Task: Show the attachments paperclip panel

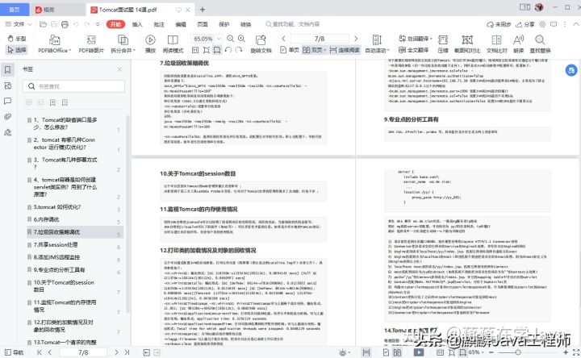Action: (x=7, y=117)
